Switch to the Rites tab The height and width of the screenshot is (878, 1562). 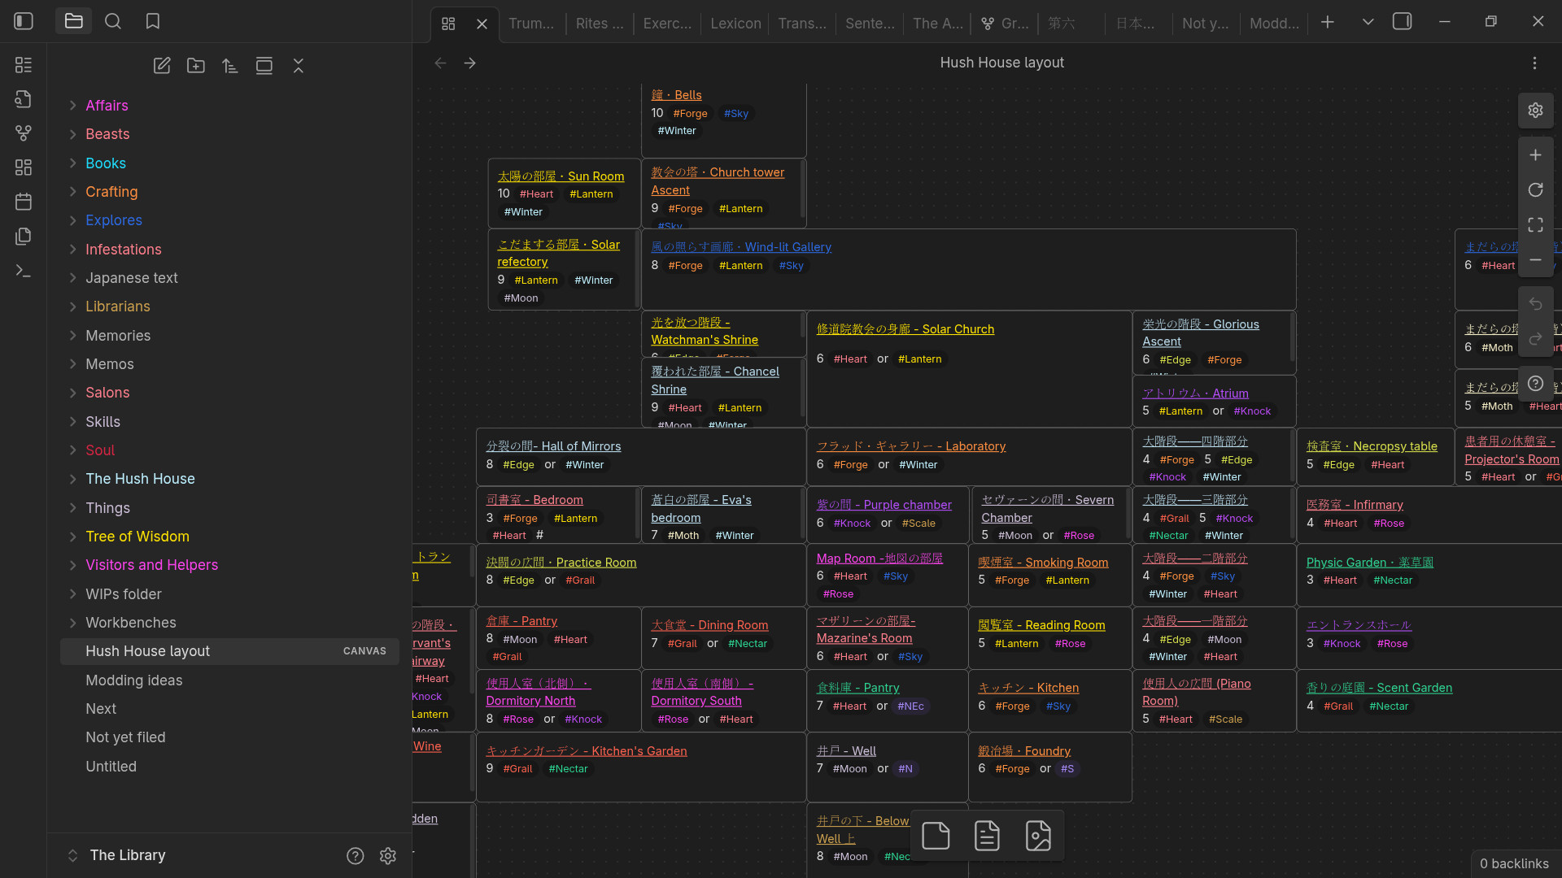[599, 24]
